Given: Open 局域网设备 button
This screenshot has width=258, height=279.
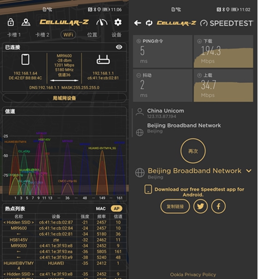Looking at the screenshot, I should [64, 98].
